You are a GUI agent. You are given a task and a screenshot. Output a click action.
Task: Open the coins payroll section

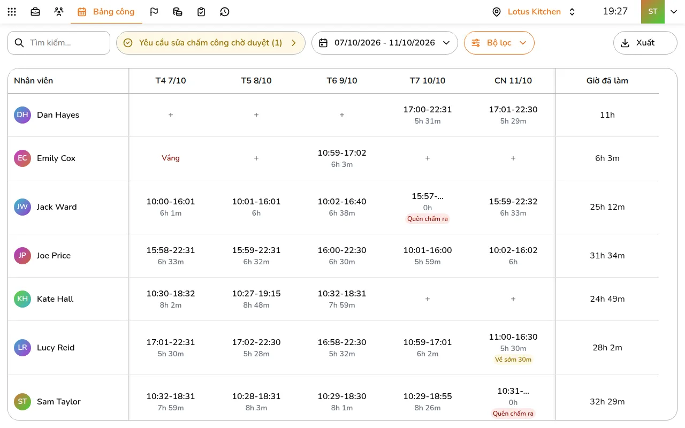[x=178, y=12]
